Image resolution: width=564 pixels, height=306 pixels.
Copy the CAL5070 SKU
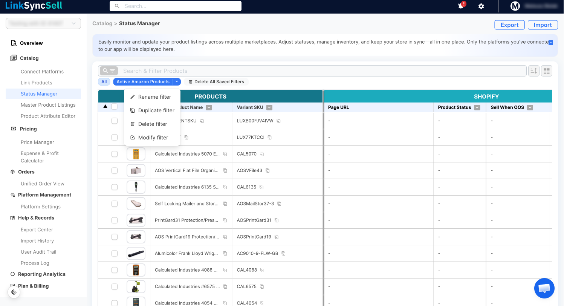262,154
